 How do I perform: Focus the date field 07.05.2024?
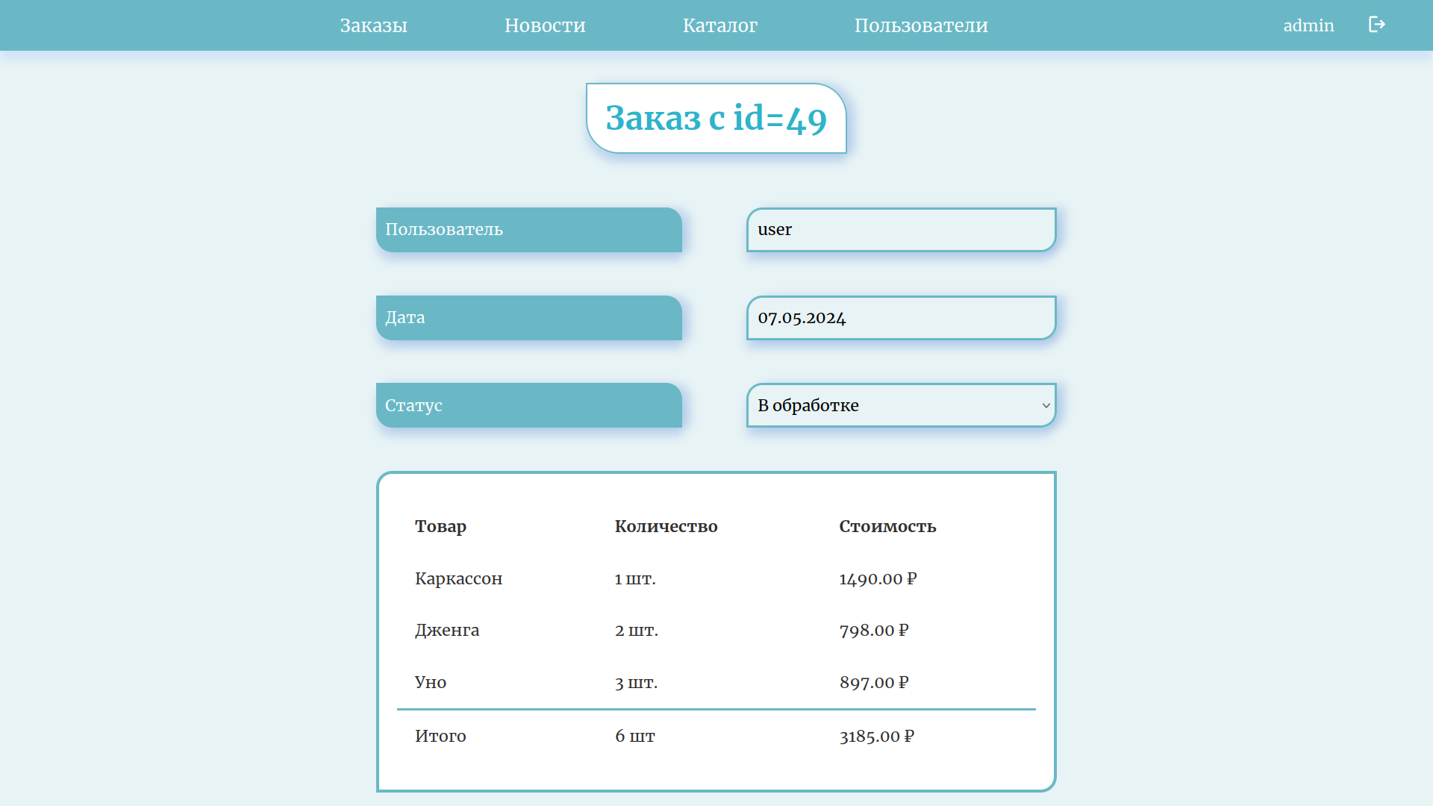coord(900,318)
